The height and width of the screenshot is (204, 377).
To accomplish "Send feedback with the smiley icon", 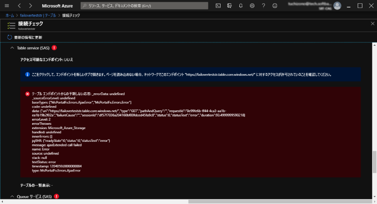I will pyautogui.click(x=275, y=6).
